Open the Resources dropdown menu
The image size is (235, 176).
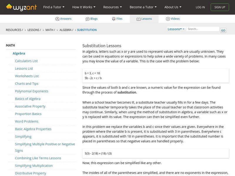click(x=113, y=7)
